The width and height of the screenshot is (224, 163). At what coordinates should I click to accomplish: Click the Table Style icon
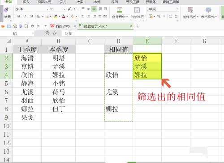pyautogui.click(x=209, y=10)
